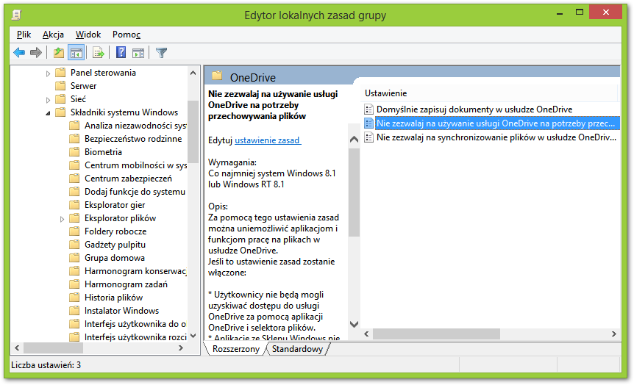The image size is (634, 385).
Task: Click the app icon in title bar
Action: (x=17, y=15)
